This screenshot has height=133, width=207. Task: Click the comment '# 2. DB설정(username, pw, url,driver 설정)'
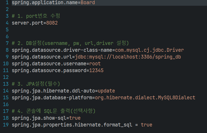(70, 43)
